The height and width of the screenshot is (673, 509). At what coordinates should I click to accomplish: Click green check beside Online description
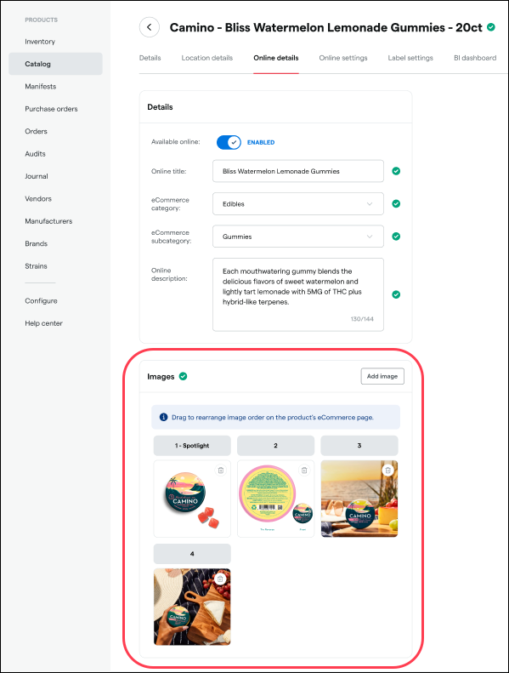click(x=396, y=294)
